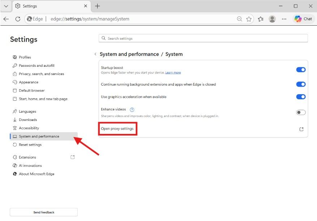Open Start, home, and new tab page
317x221 pixels.
[x=43, y=99]
